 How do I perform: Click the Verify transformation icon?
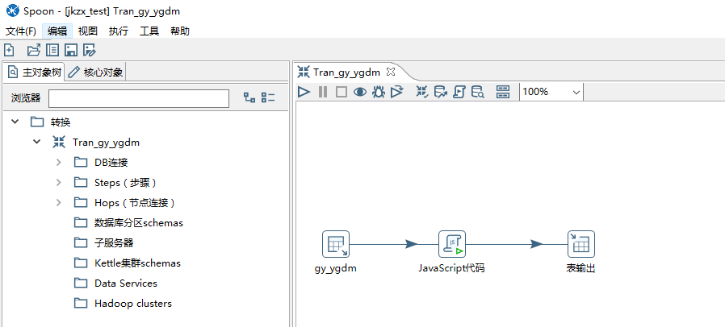[x=421, y=92]
